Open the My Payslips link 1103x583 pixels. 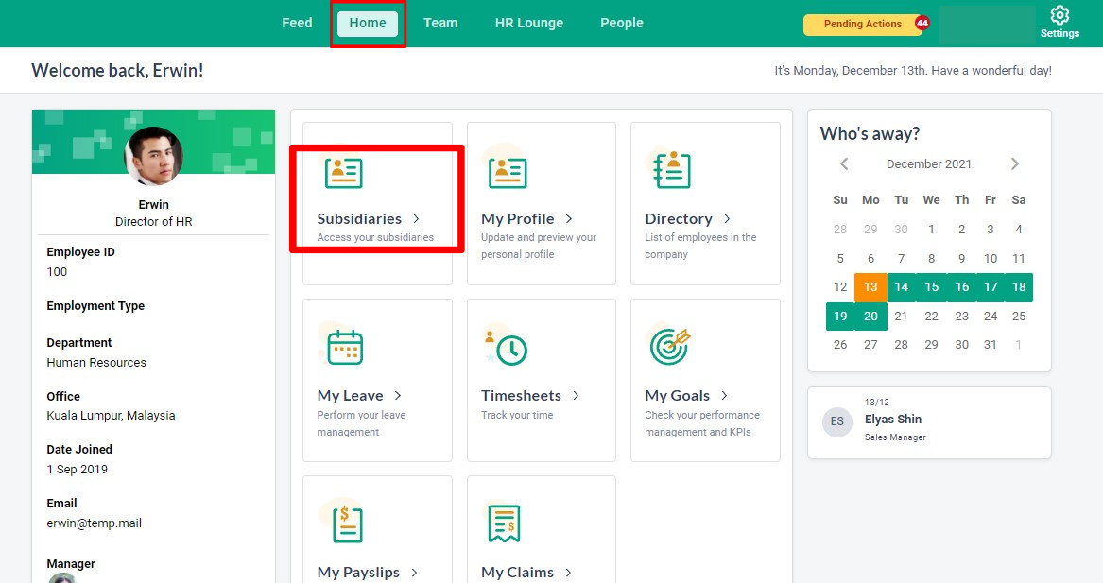point(358,573)
